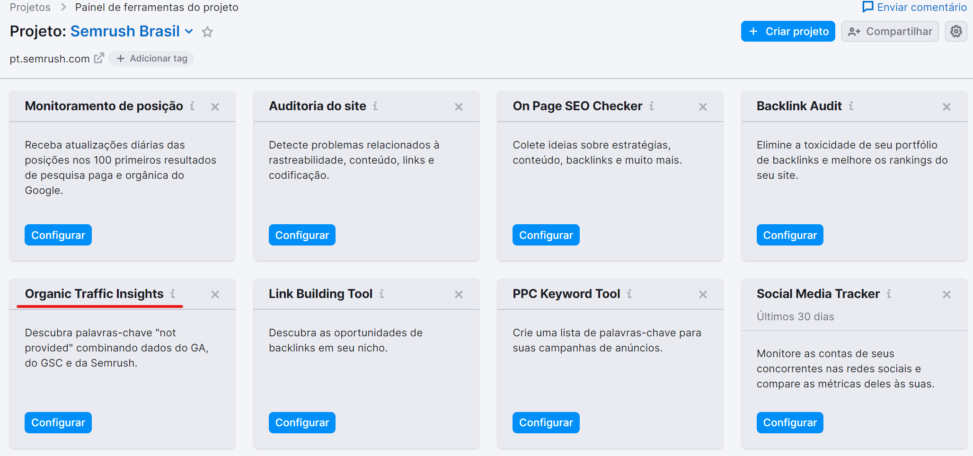This screenshot has width=973, height=456.
Task: Hide the Link Building Tool card
Action: (x=459, y=294)
